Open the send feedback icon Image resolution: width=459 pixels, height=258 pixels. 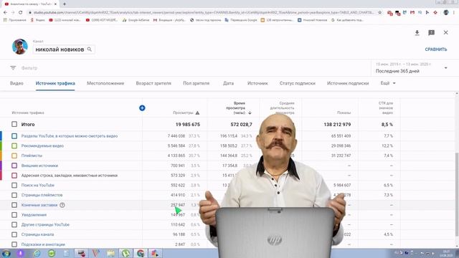(431, 32)
